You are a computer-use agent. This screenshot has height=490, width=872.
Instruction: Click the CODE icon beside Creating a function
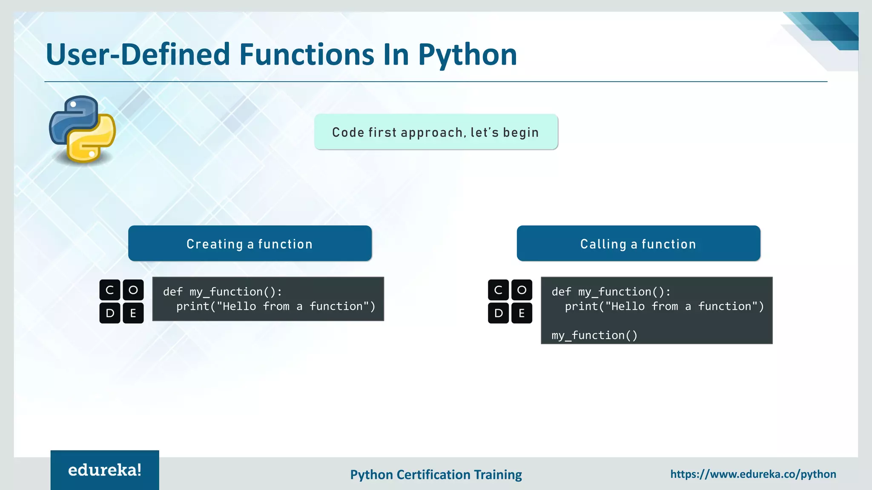[x=121, y=302]
